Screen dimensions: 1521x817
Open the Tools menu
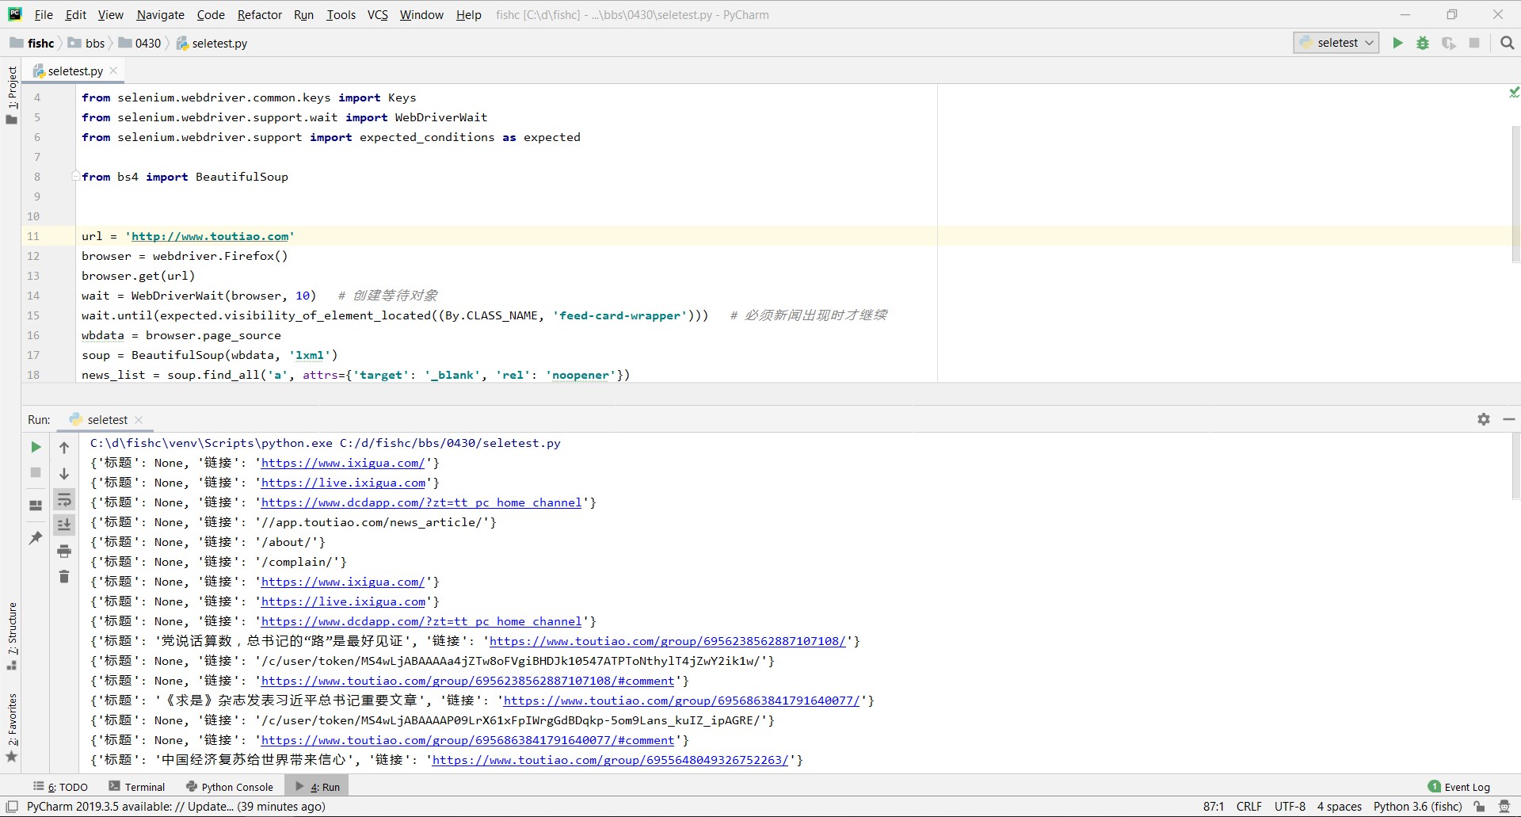point(341,14)
